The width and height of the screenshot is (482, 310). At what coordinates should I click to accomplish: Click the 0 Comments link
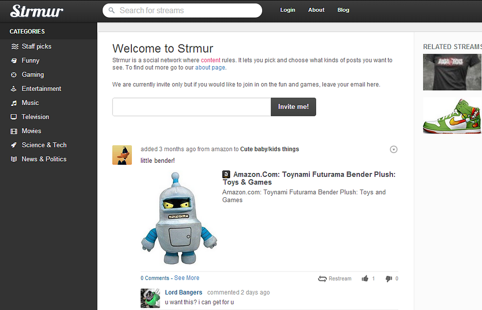click(x=155, y=278)
